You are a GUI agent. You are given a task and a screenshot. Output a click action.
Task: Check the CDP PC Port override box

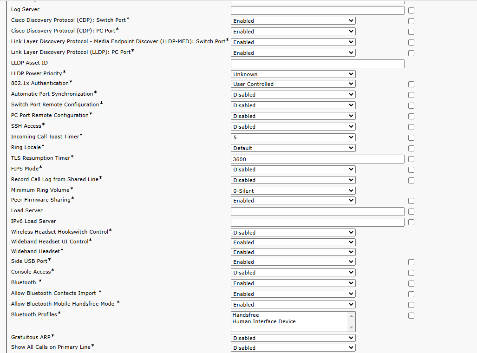coord(412,32)
